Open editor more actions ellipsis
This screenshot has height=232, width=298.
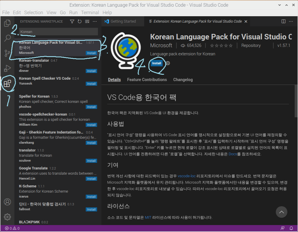pos(291,21)
